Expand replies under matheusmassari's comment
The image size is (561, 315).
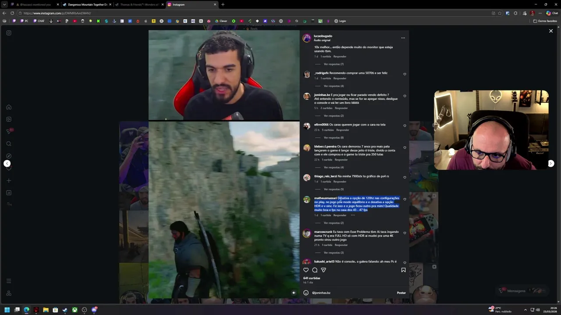(334, 223)
